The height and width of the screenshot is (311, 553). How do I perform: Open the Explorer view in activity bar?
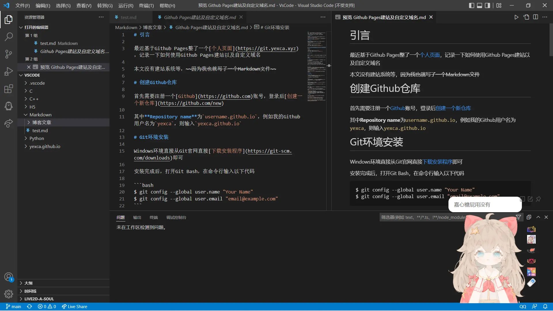click(9, 20)
